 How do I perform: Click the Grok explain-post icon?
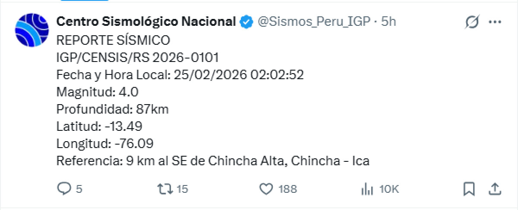pos(473,22)
